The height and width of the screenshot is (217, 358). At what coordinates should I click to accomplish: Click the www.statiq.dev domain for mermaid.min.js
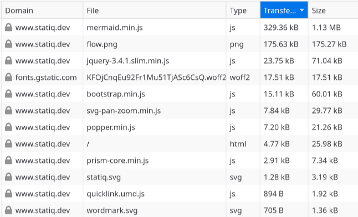43,28
